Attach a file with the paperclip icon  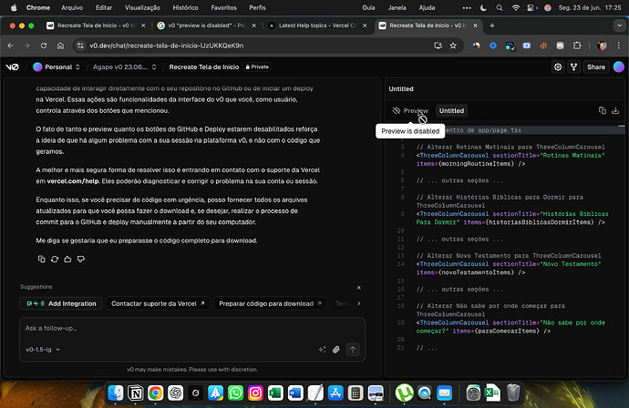pos(336,350)
